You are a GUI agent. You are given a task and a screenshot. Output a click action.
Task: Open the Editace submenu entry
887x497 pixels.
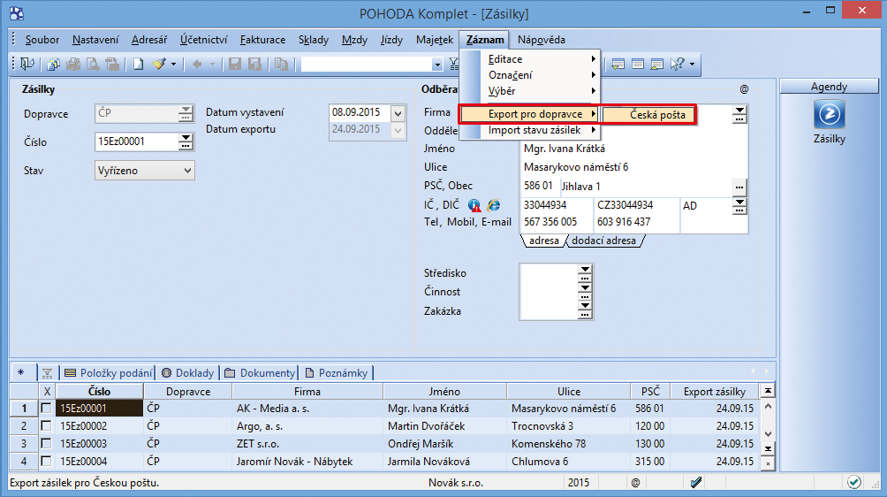[530, 59]
